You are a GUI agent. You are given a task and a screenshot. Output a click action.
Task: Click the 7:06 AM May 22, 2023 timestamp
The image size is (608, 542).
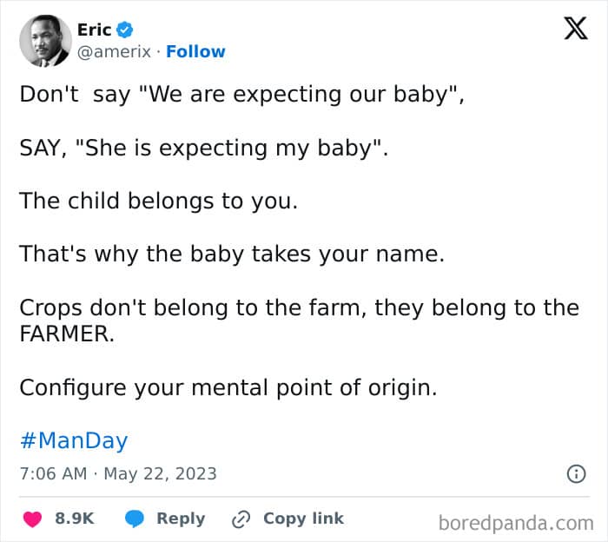[118, 474]
